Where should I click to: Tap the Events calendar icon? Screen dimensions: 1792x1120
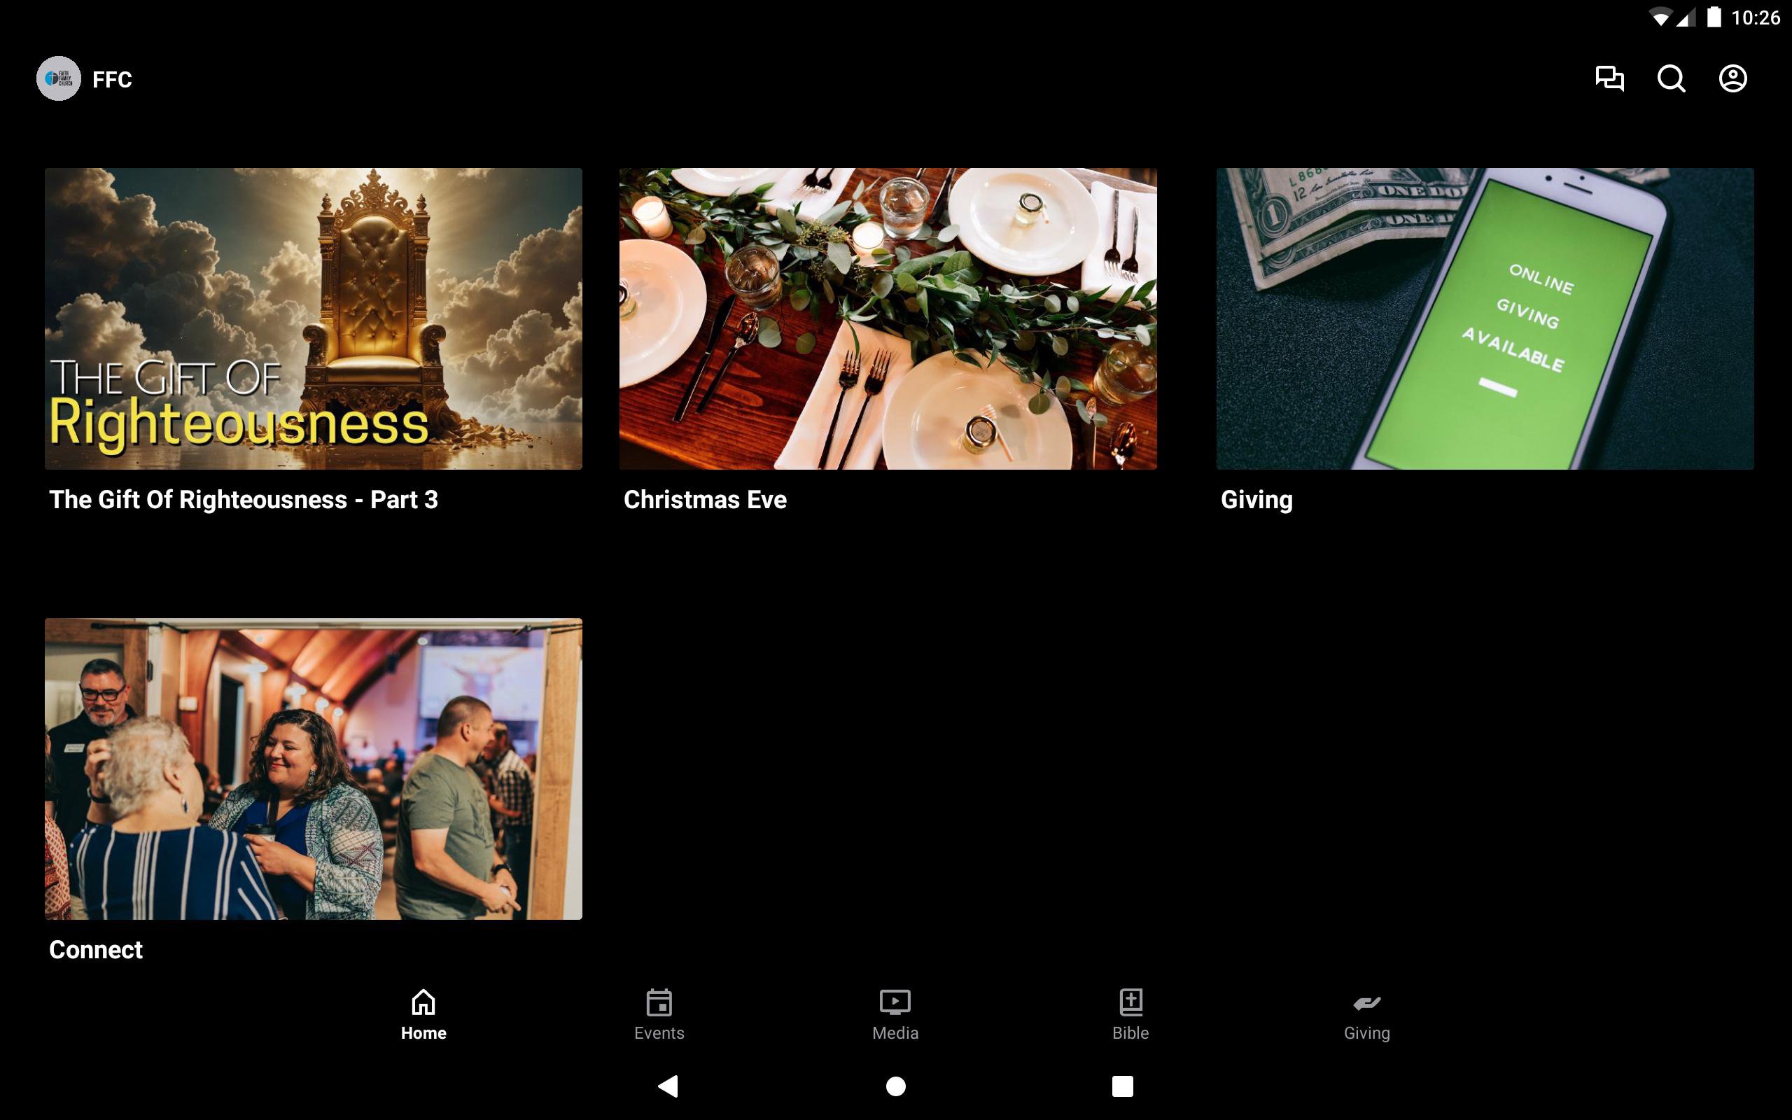tap(659, 1002)
